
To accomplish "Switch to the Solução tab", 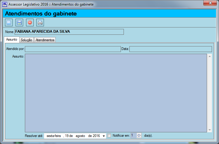I will [x=26, y=40].
